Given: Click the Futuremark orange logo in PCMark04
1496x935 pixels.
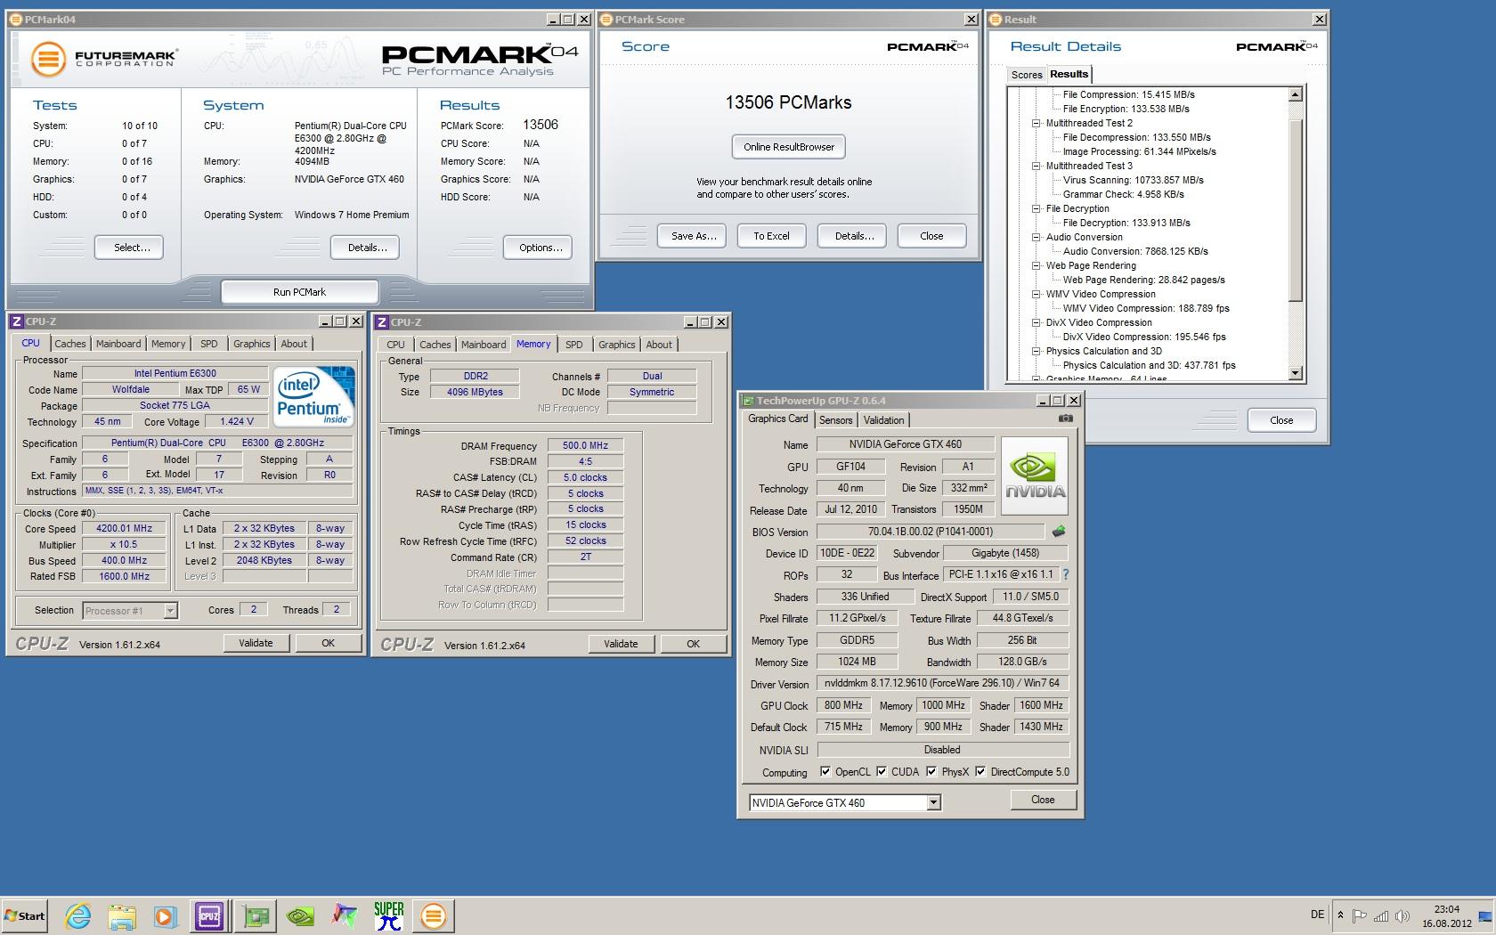Looking at the screenshot, I should point(48,60).
